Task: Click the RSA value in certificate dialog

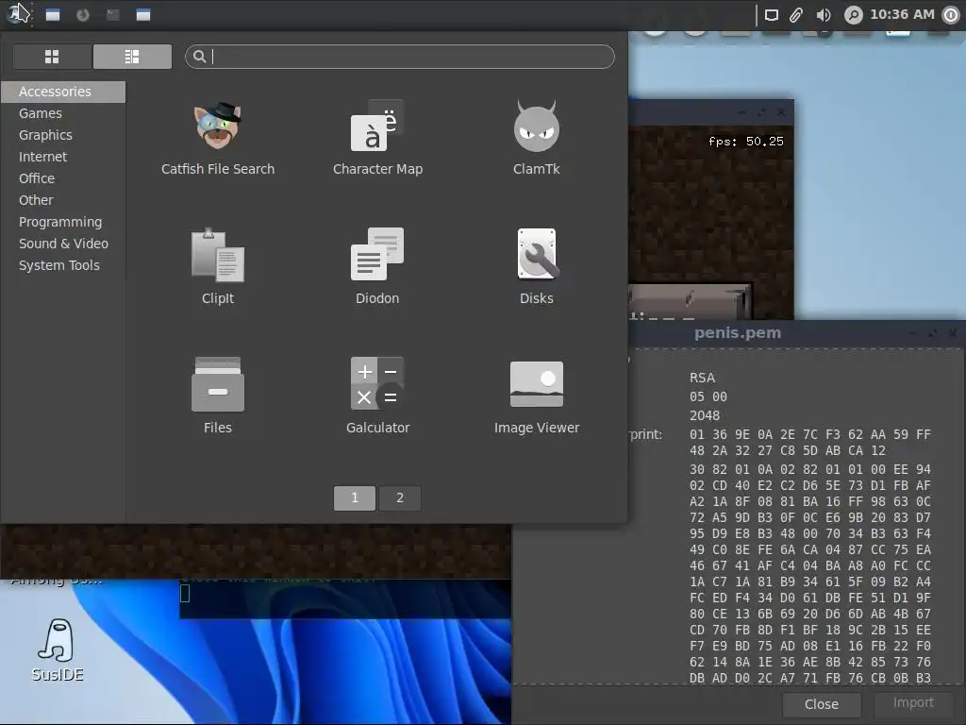Action: click(x=702, y=378)
